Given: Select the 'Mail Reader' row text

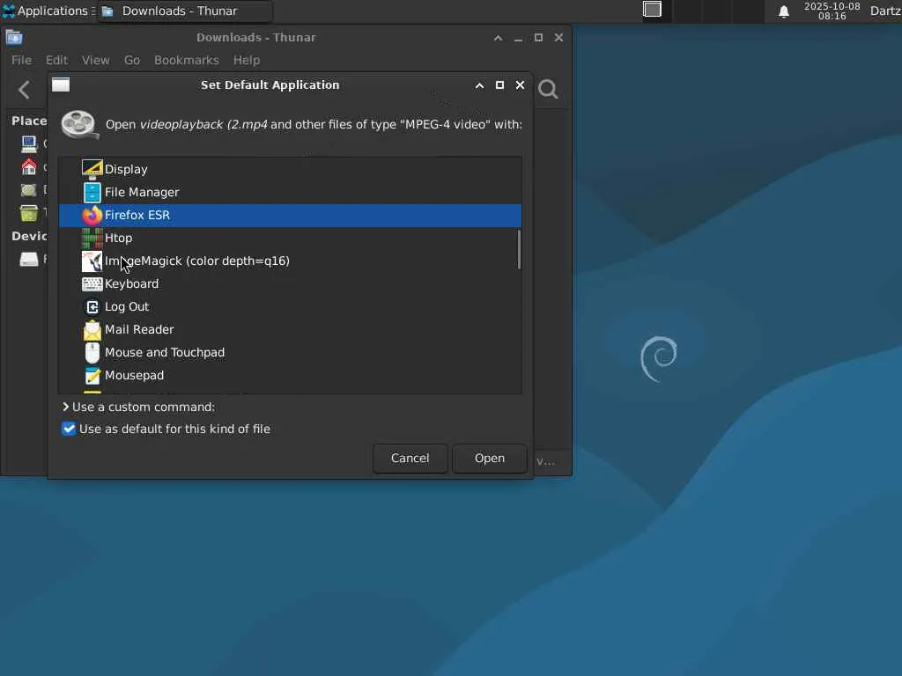Looking at the screenshot, I should point(139,330).
